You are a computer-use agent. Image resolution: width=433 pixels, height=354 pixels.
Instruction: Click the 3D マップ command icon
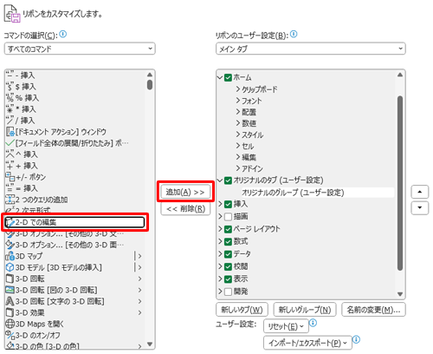(x=10, y=256)
